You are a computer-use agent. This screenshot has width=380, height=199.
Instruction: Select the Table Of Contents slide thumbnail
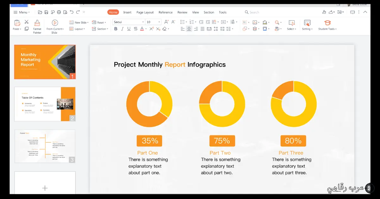tap(45, 104)
